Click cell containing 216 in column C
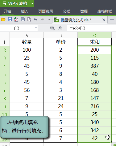Viewport: 116px width, 146px height. (94, 106)
